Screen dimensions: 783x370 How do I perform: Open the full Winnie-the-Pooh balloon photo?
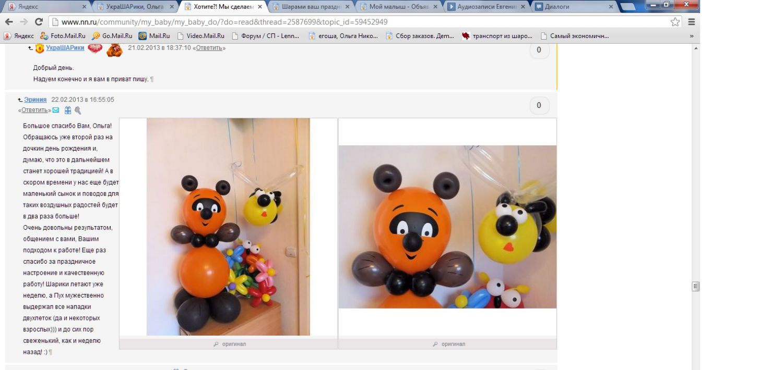tap(228, 227)
